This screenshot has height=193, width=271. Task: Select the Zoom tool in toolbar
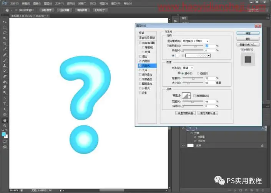[5, 126]
